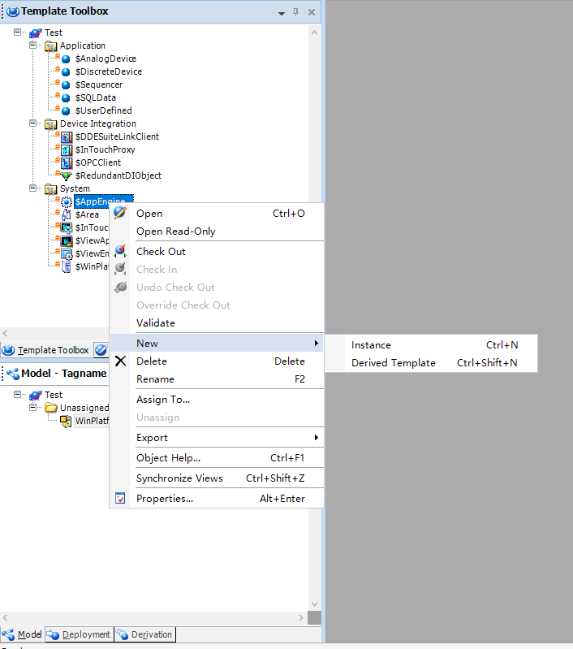Switch to the Derivation view tab
The image size is (573, 649).
tap(144, 634)
